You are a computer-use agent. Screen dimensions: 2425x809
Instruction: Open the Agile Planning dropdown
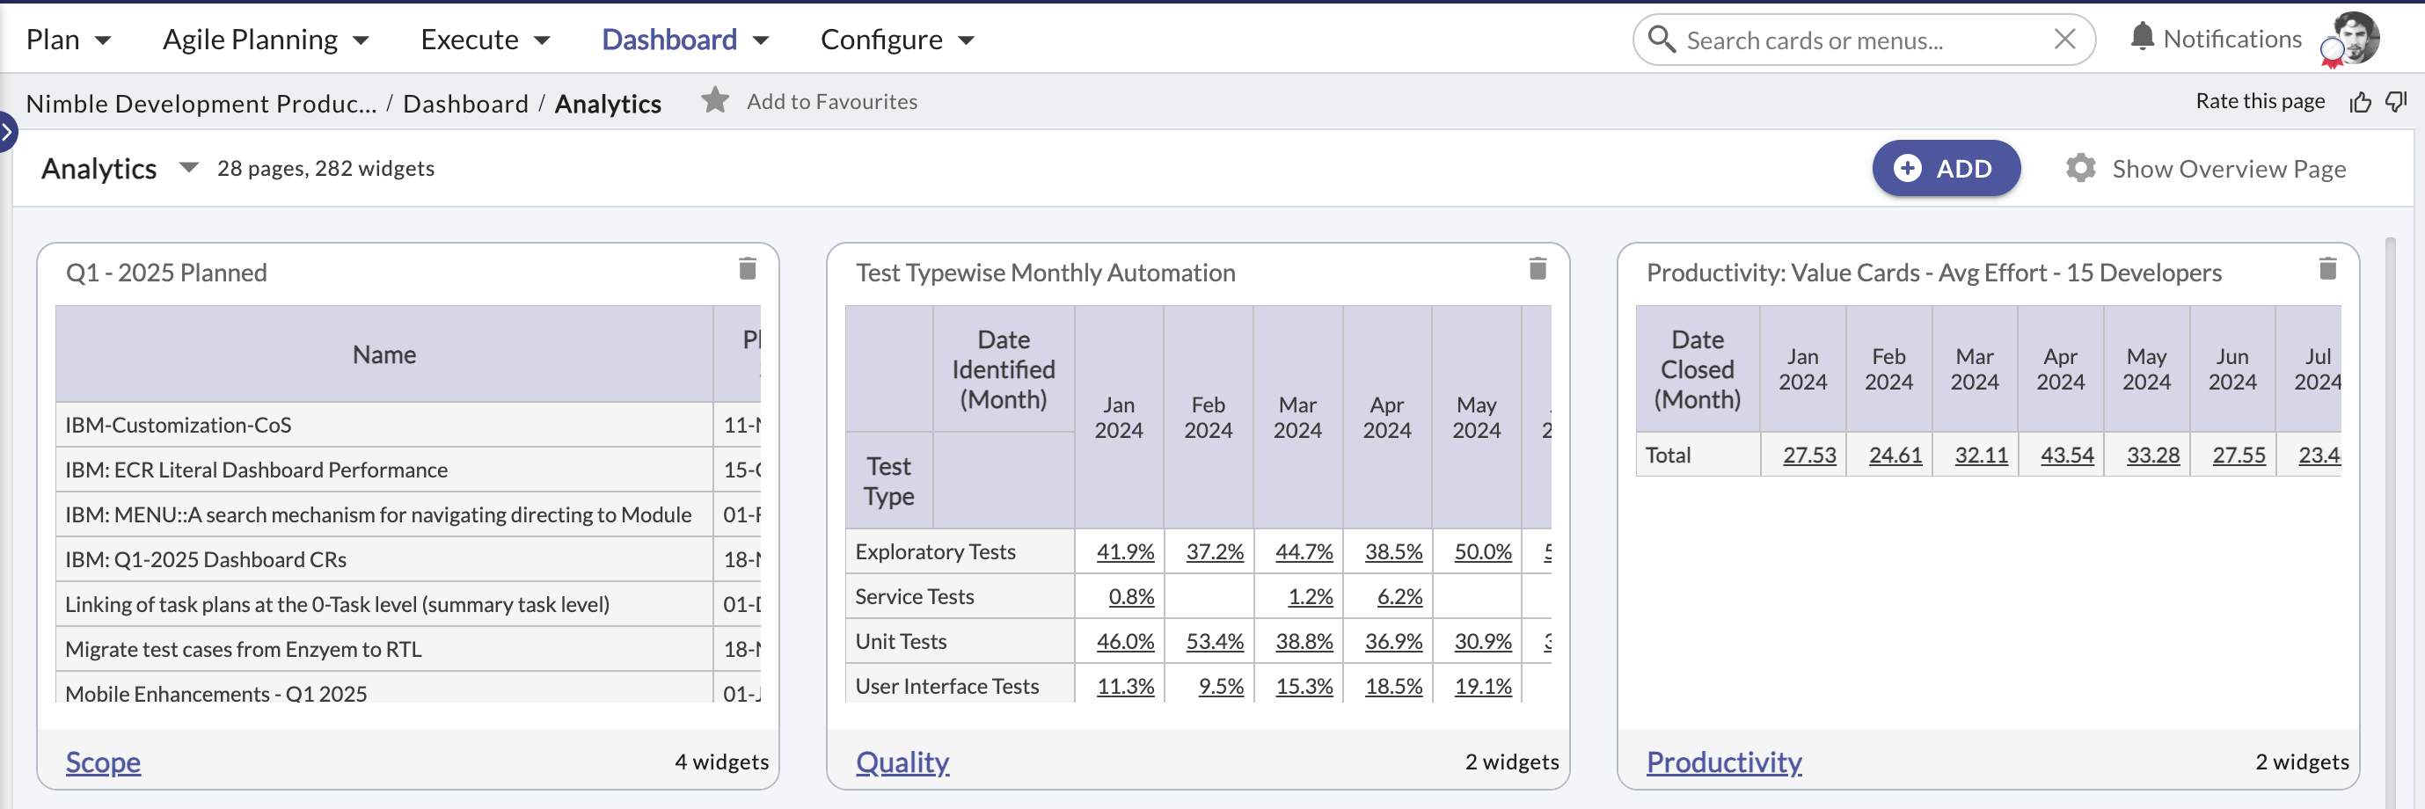[x=266, y=40]
